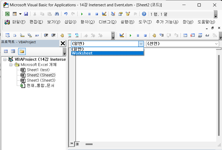Toggle breakpoint hand icon in Debug toolbar

154,35
